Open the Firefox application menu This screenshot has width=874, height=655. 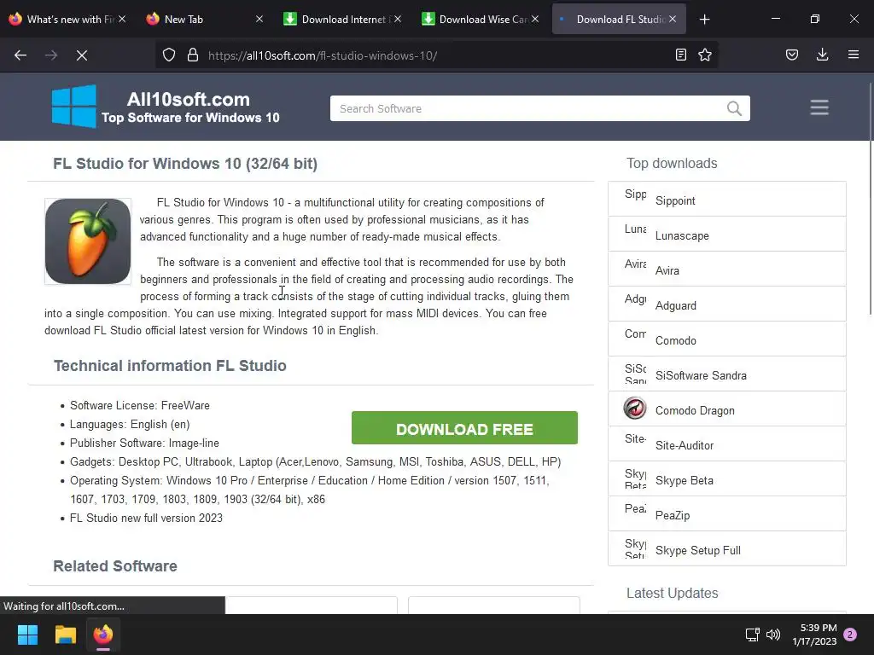point(854,55)
